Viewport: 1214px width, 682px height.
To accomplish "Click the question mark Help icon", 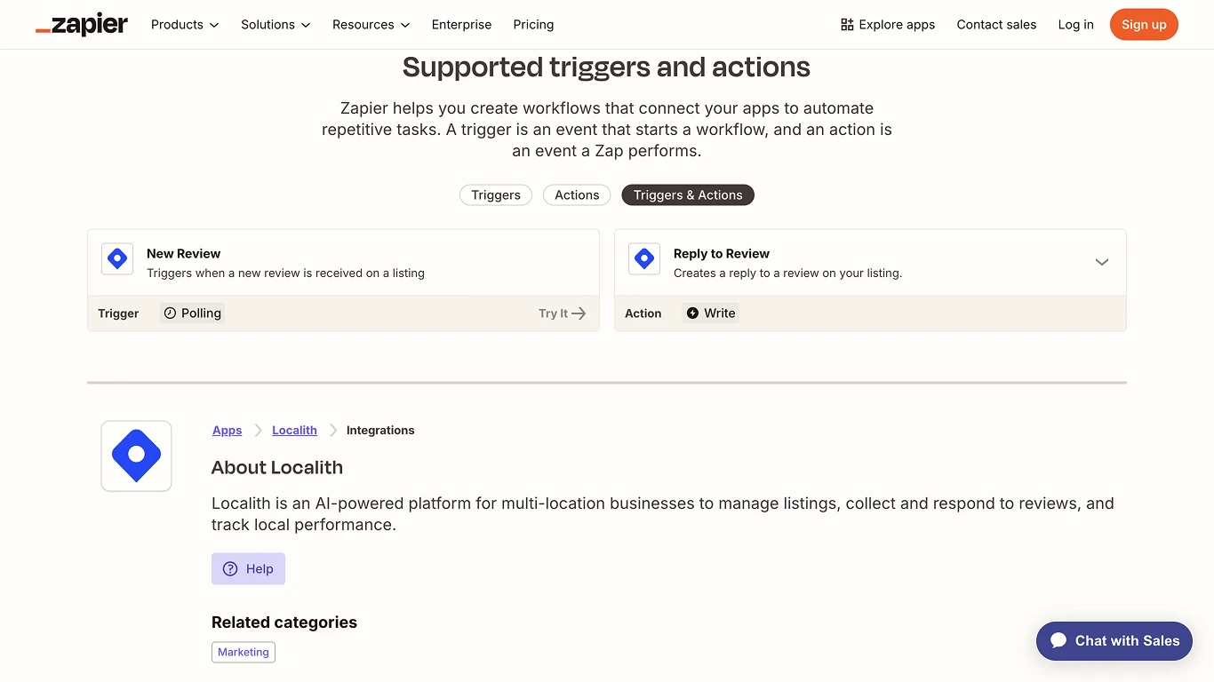I will coord(230,569).
